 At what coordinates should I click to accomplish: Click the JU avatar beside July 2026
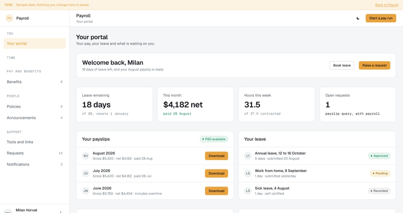coord(86,173)
